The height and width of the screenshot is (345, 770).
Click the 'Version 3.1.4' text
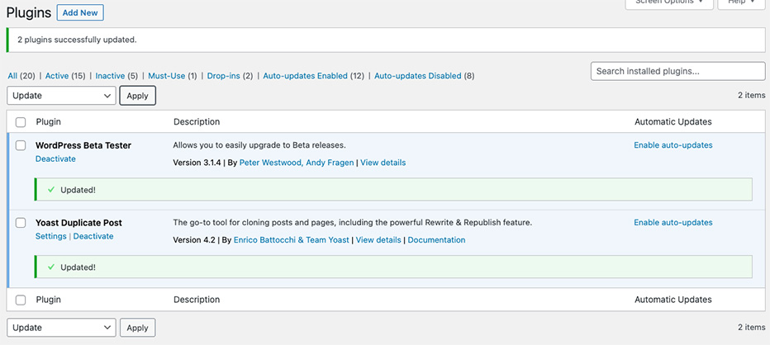[x=197, y=163]
